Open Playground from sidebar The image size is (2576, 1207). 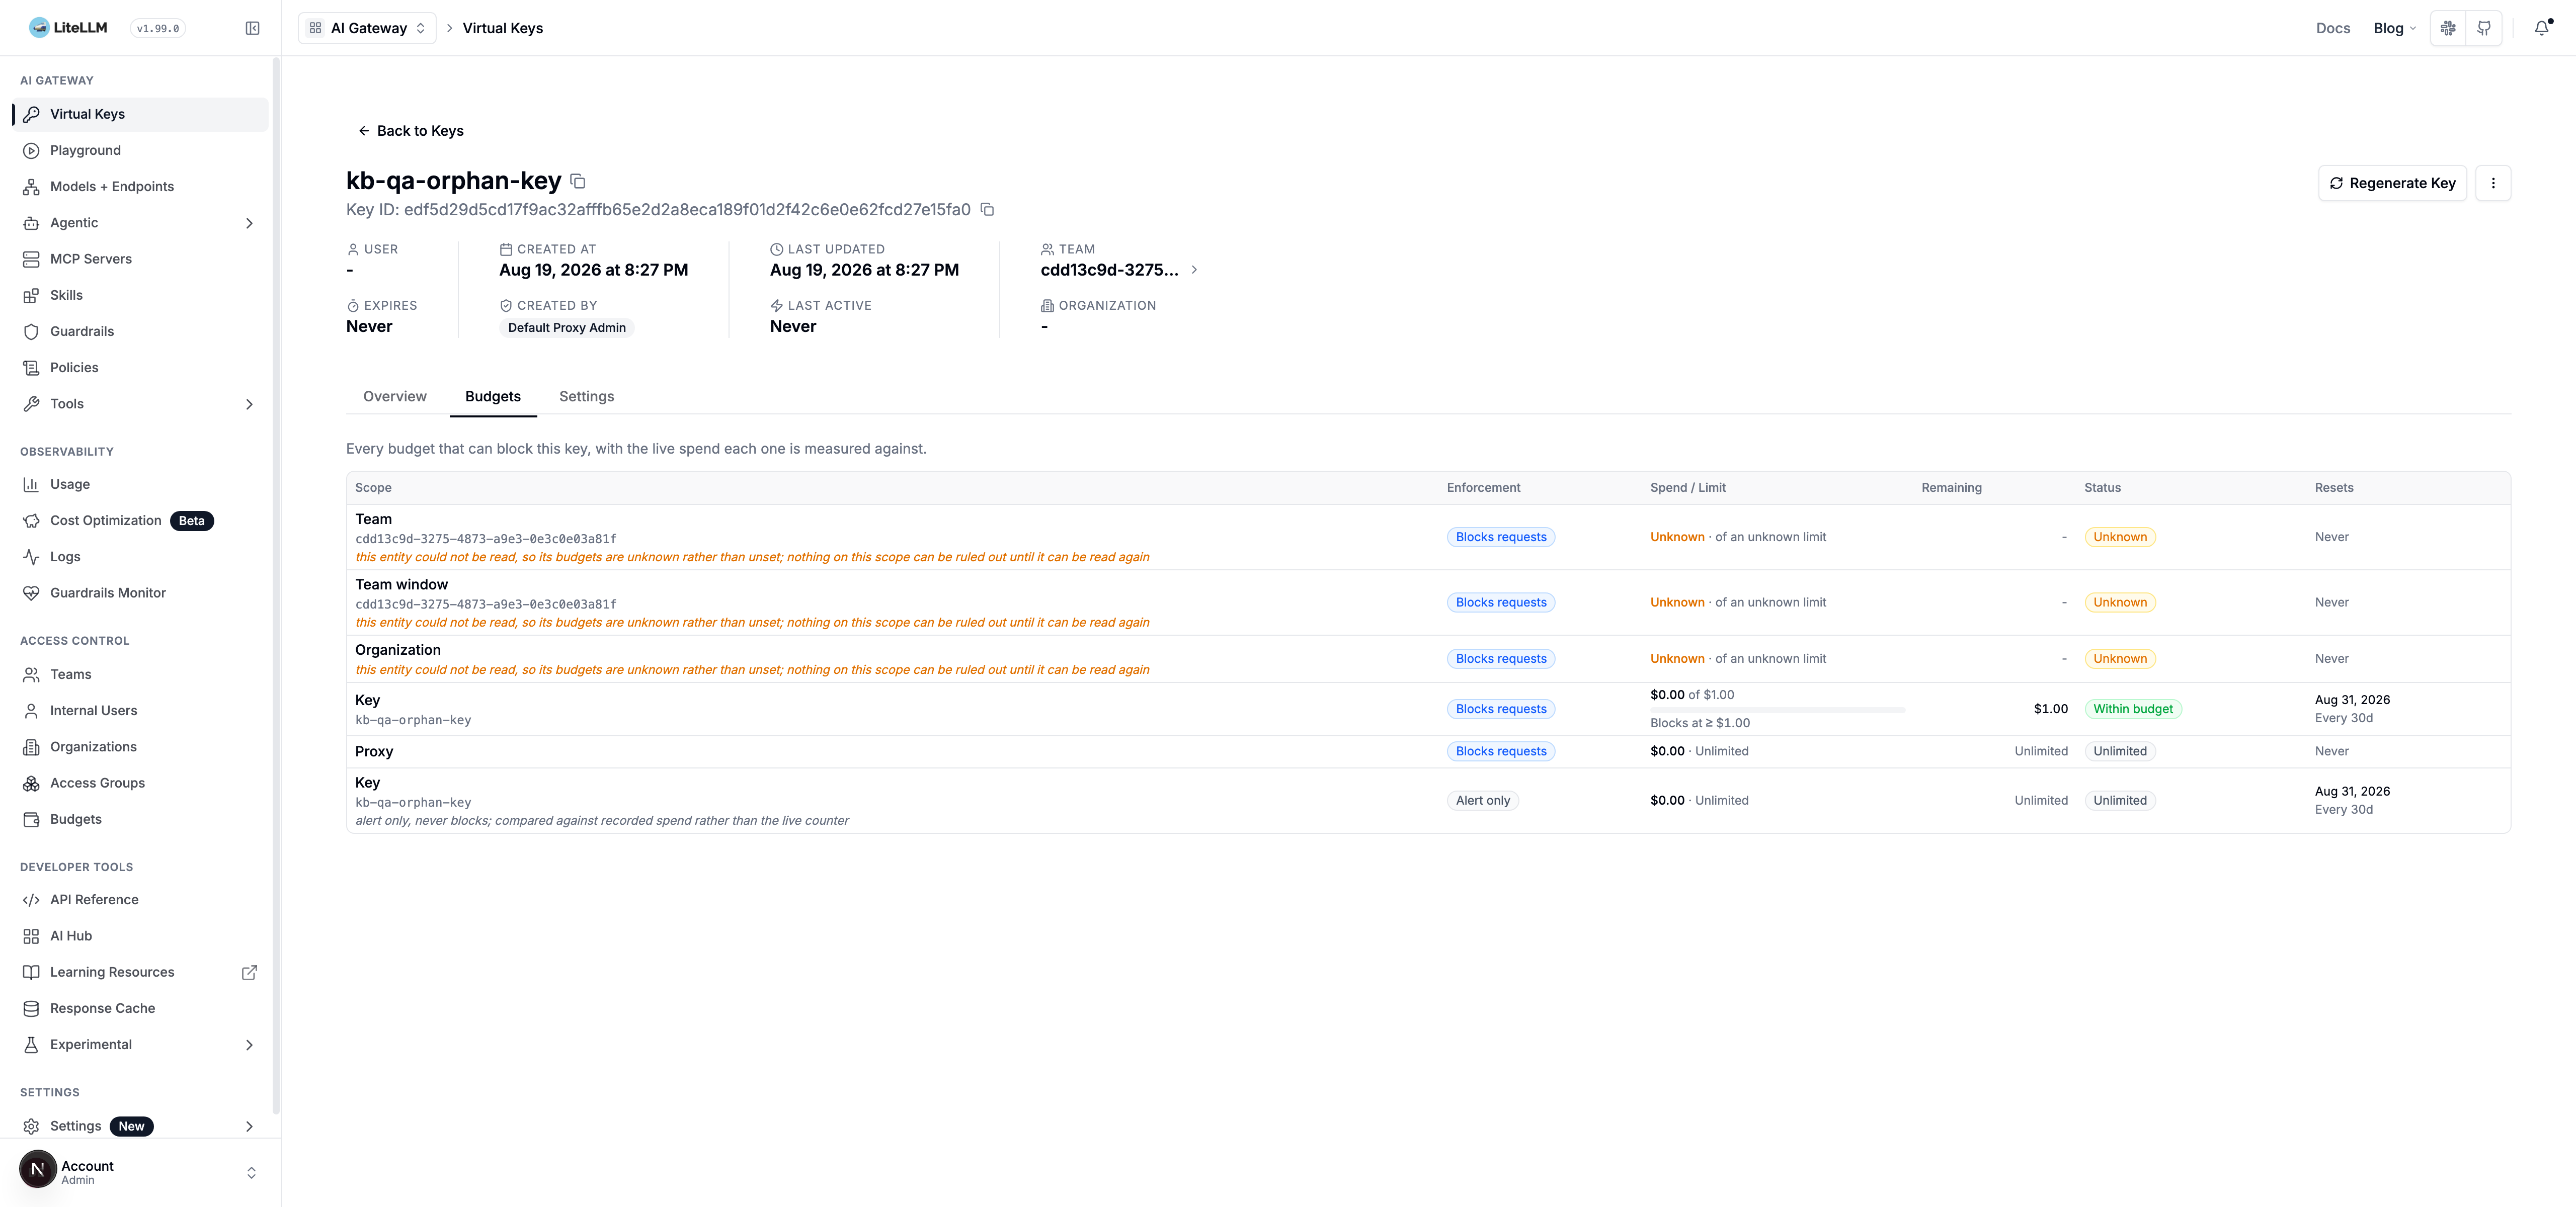(140, 150)
